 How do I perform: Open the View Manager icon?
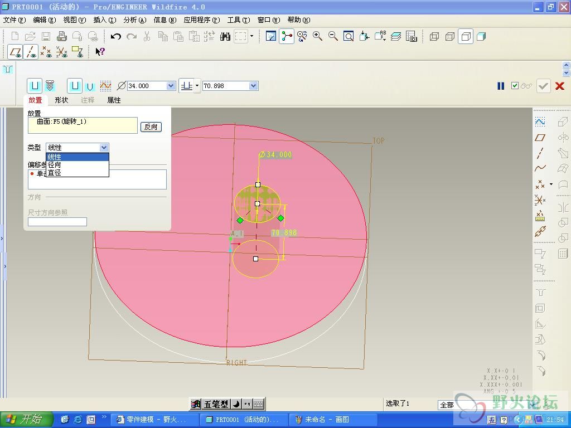pyautogui.click(x=411, y=36)
